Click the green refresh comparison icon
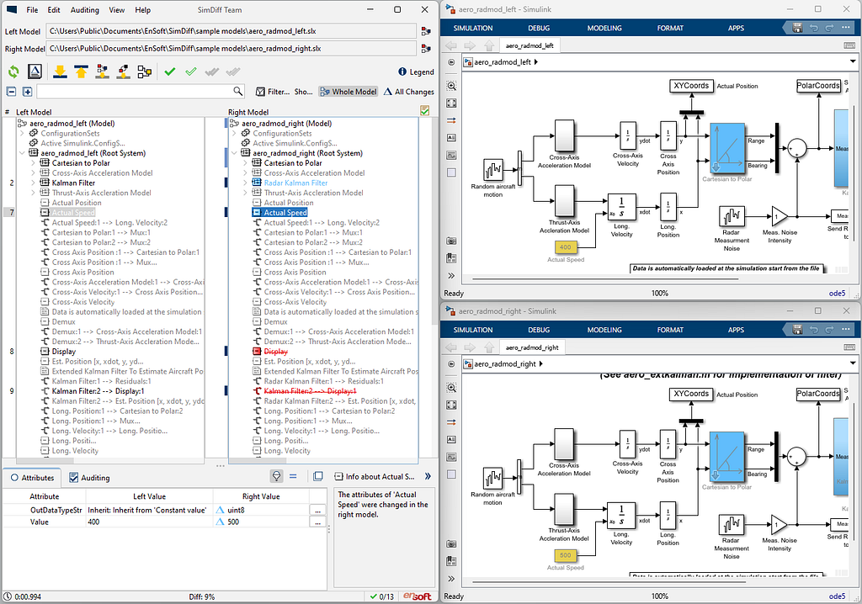Viewport: 862px width, 604px height. click(13, 72)
